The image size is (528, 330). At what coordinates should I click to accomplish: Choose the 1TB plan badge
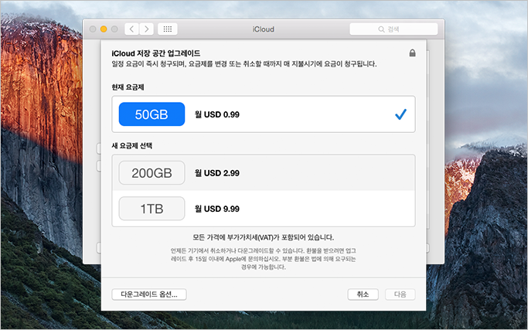pos(152,209)
